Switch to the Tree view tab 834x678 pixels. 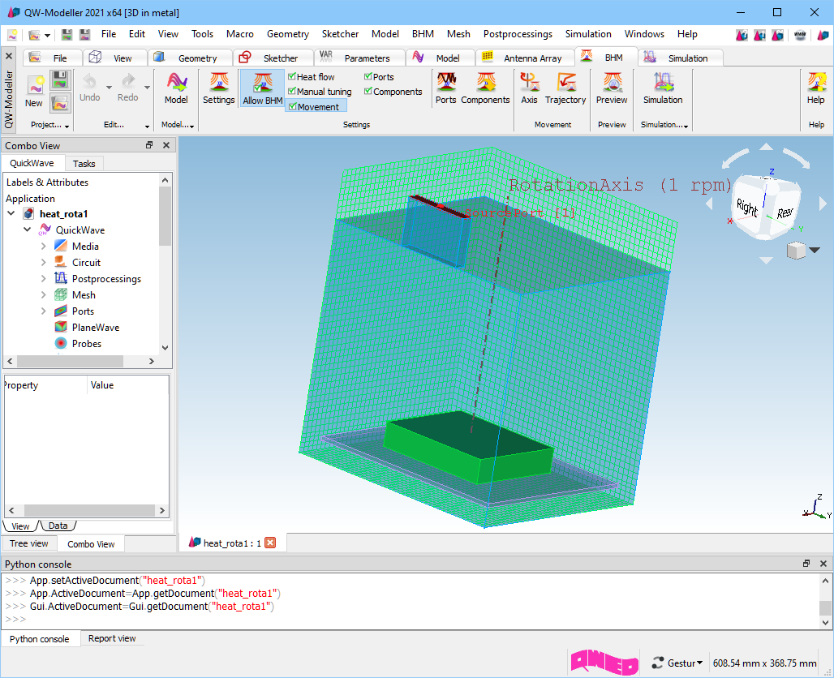pos(28,543)
